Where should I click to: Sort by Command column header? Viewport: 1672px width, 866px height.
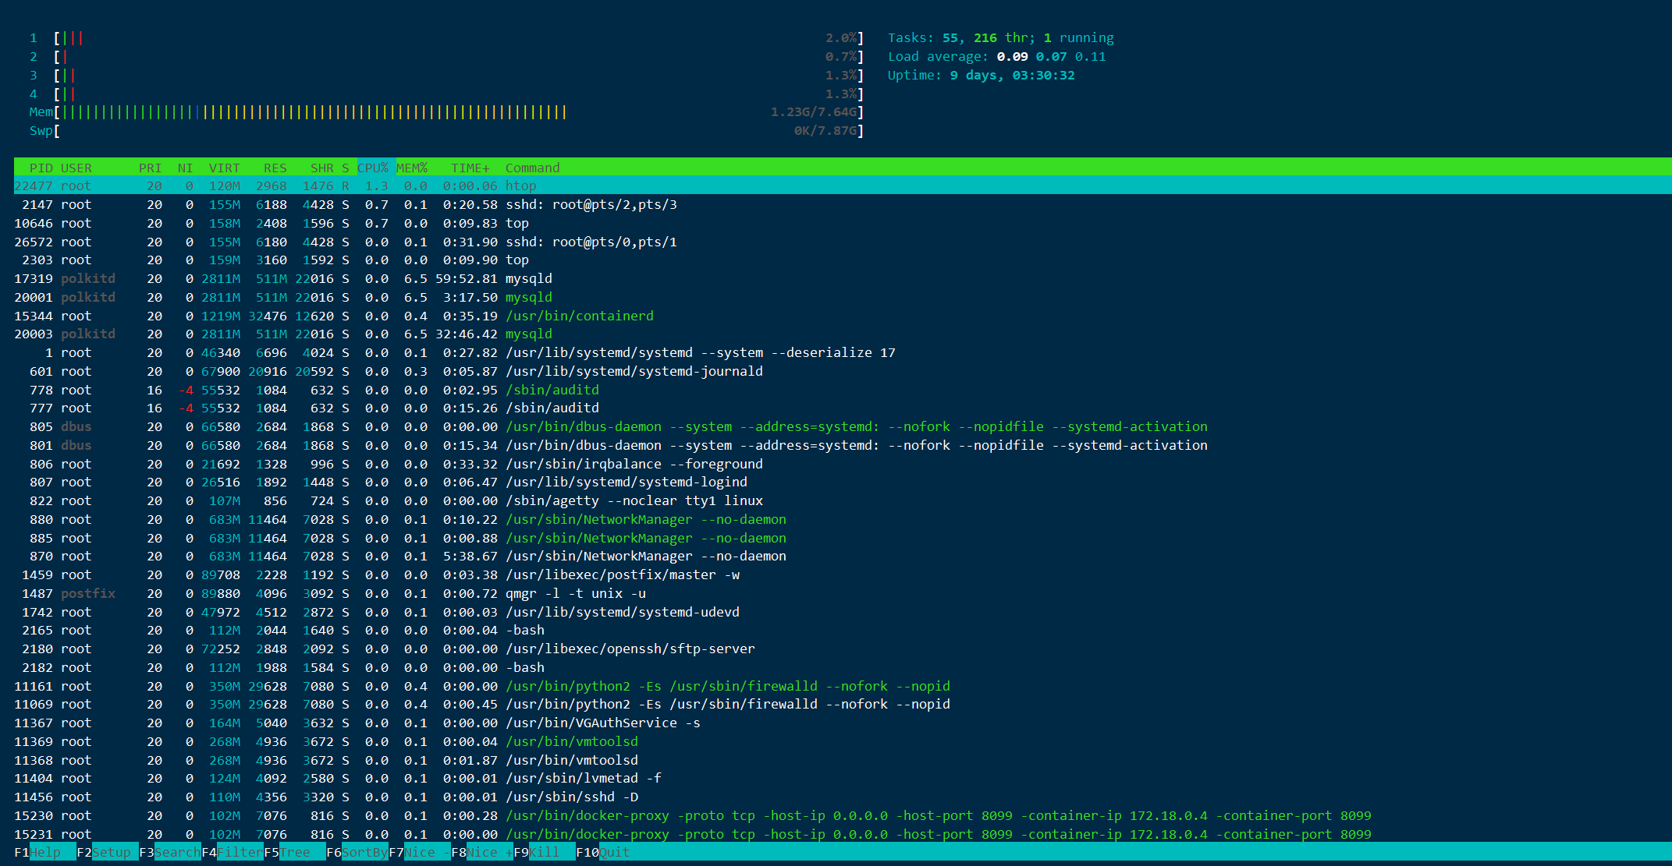coord(533,168)
